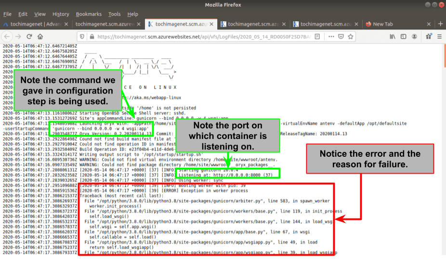Screen dimensions: 446x259
Task: Click the 'worker.init_process()' line
Action: (115, 206)
